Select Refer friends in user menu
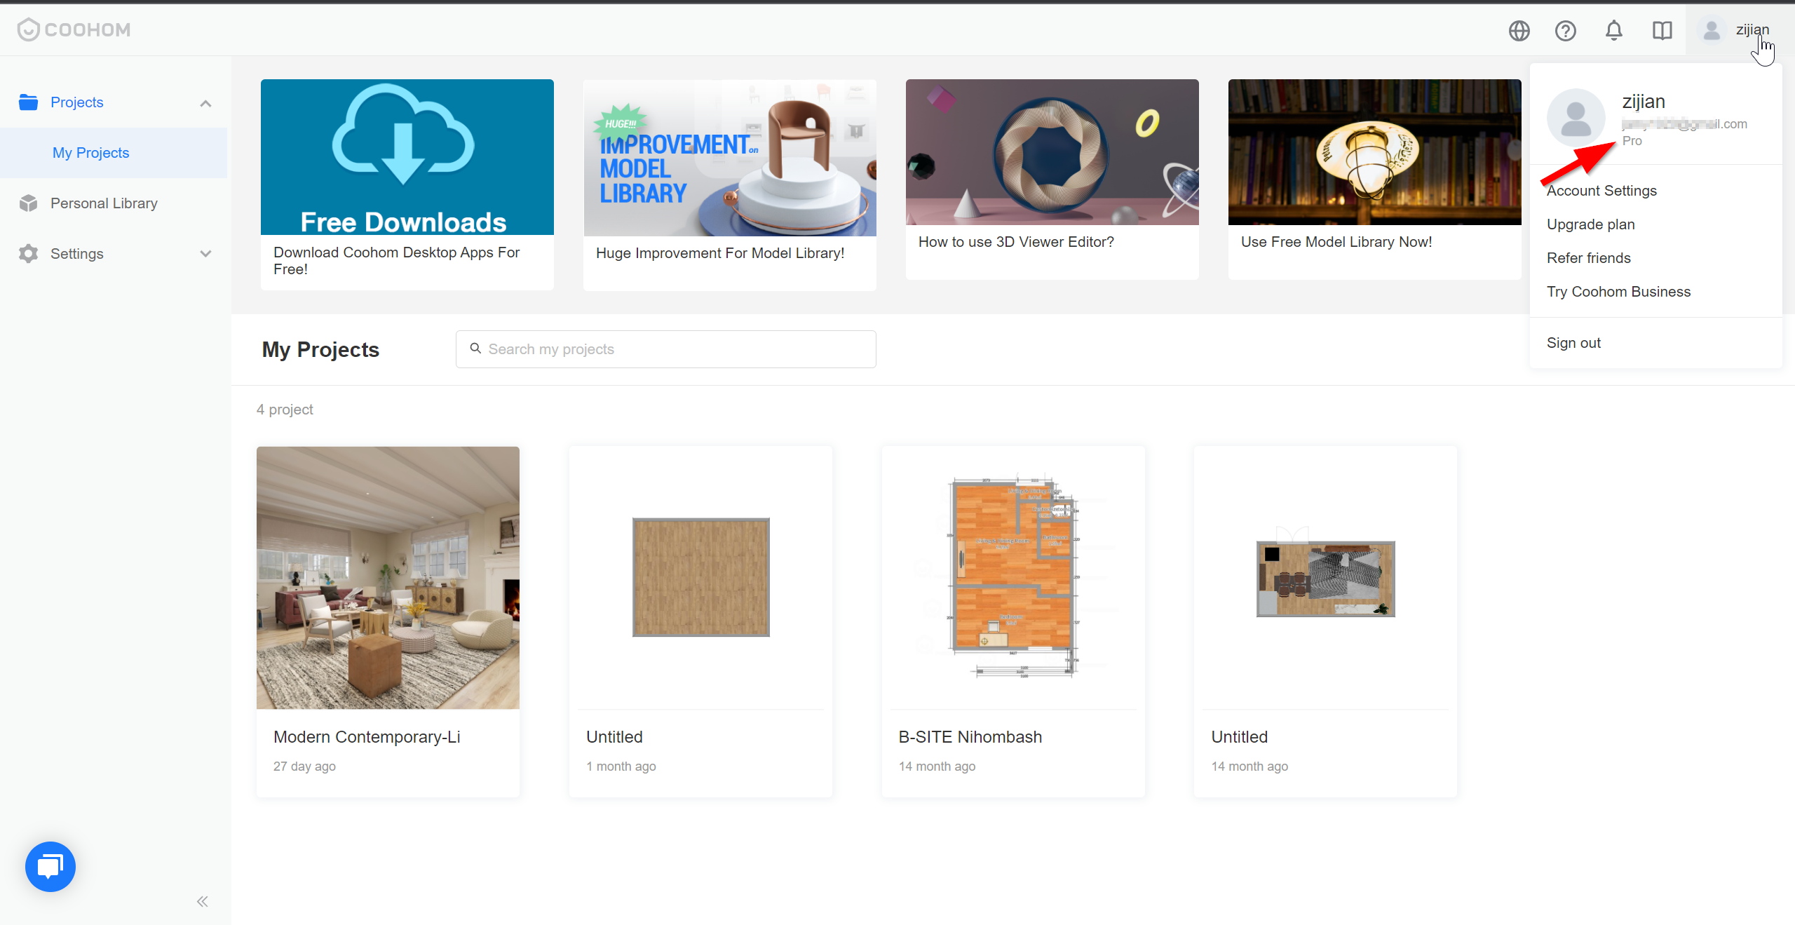Image resolution: width=1795 pixels, height=925 pixels. pyautogui.click(x=1588, y=258)
